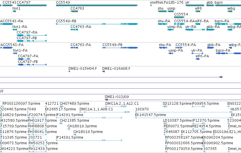241x153 pixels.
Task: Click the shu-RA transcript
Action: coord(163,24)
